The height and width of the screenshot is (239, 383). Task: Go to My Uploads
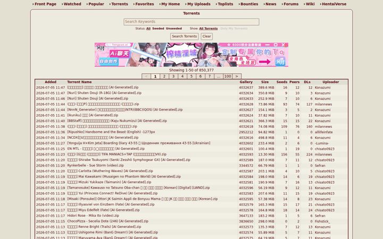coord(199,4)
